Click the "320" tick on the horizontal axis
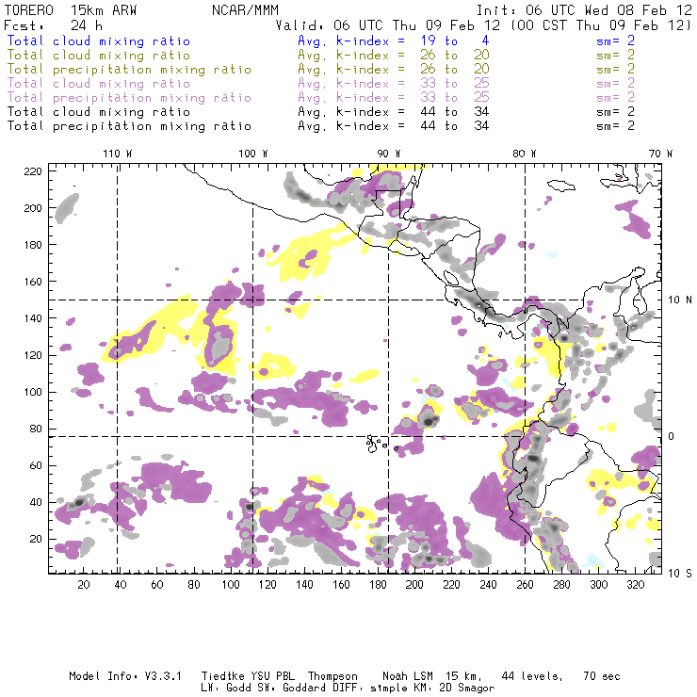697x697 pixels. pyautogui.click(x=635, y=585)
